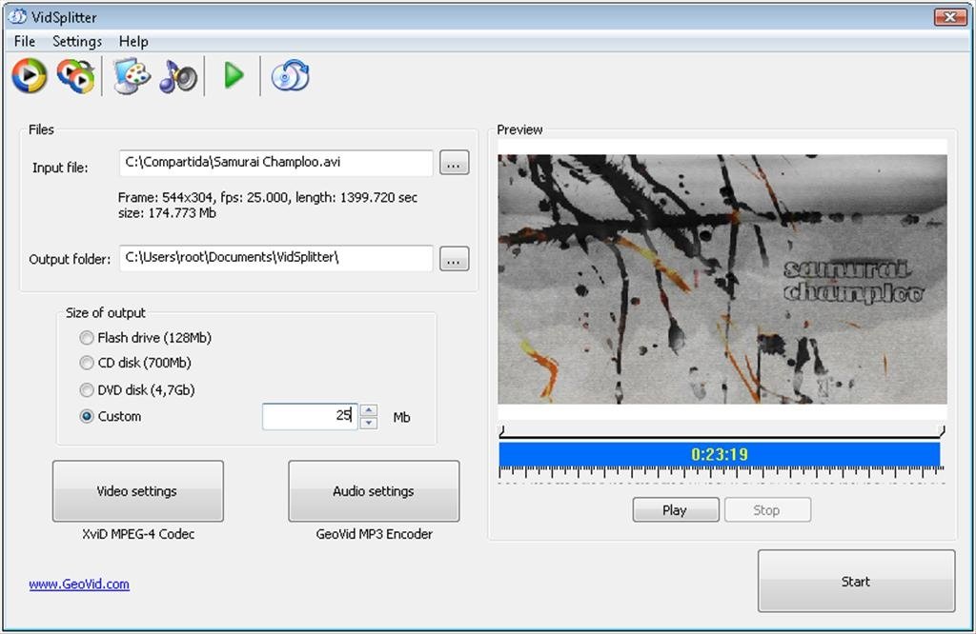The width and height of the screenshot is (976, 634).
Task: Decrease custom size with down arrow
Action: (369, 423)
